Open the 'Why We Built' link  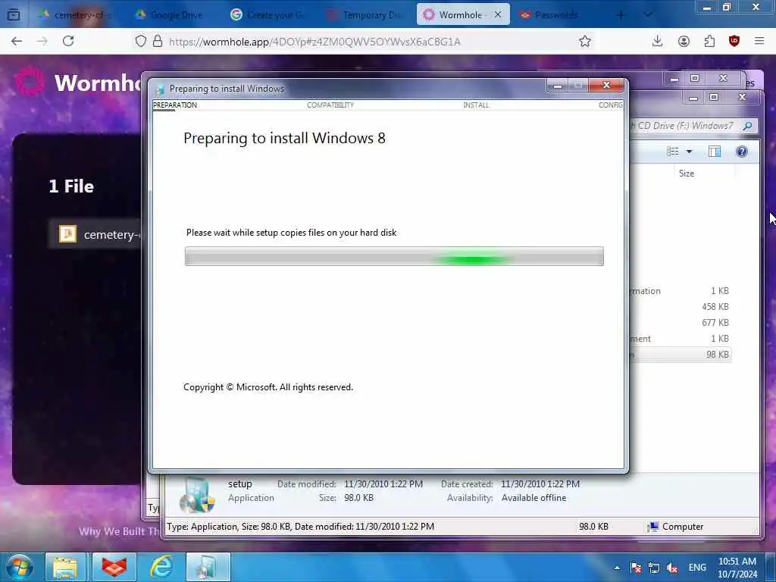click(119, 531)
